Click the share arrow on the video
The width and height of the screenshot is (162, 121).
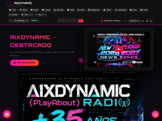[95, 62]
